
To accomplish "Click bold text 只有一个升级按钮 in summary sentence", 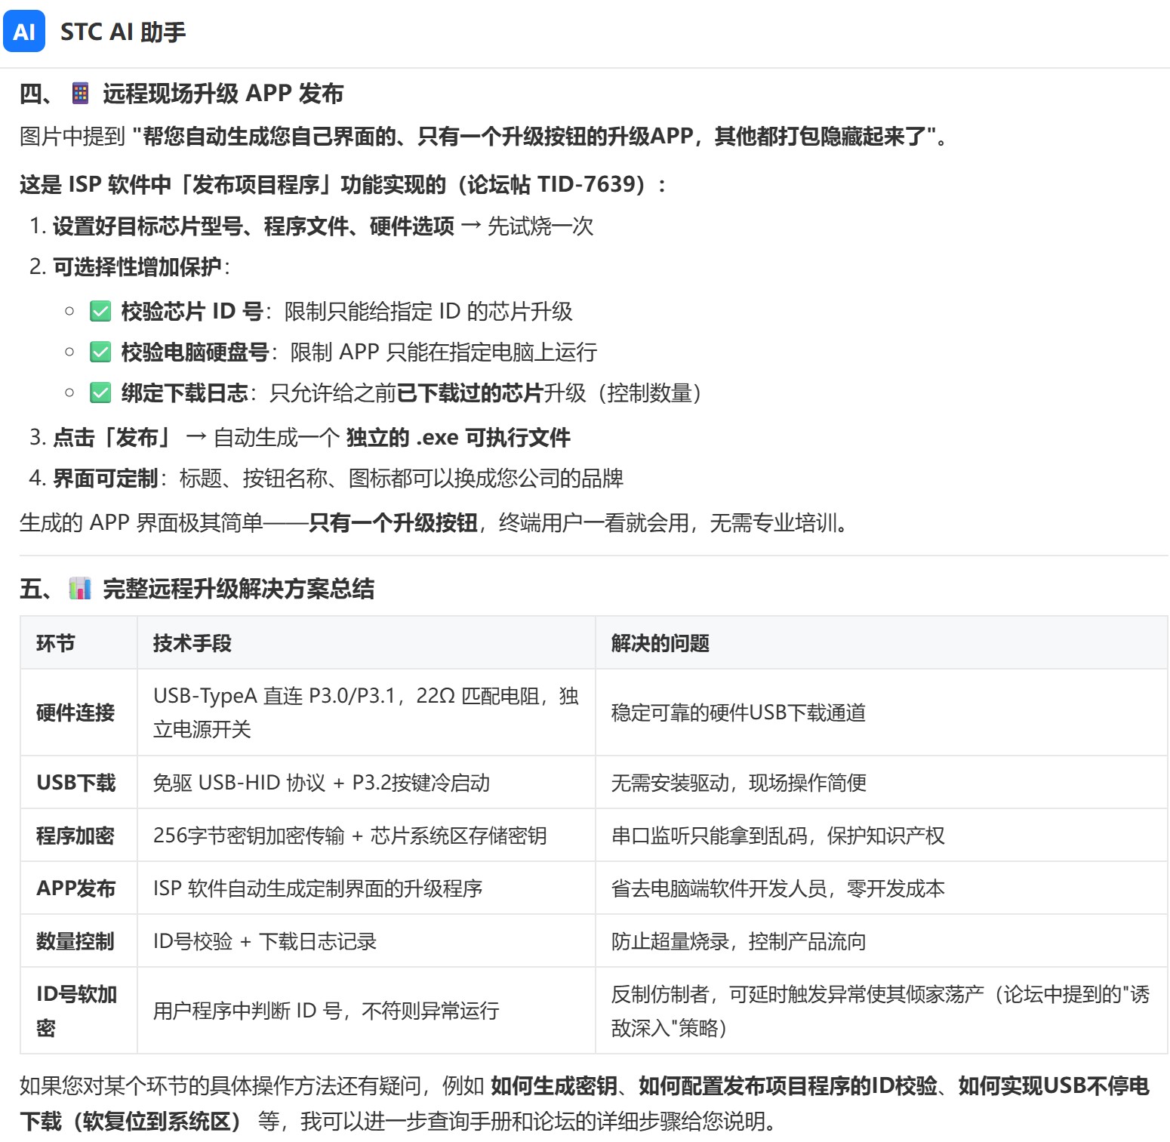I will coord(393,522).
